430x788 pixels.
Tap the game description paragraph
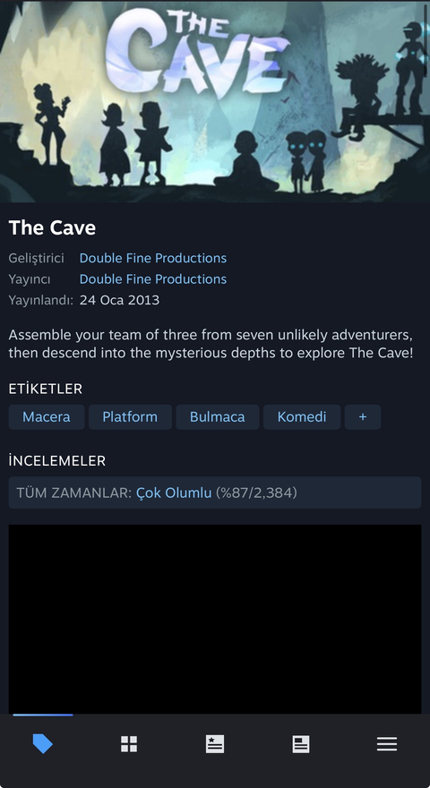click(211, 344)
